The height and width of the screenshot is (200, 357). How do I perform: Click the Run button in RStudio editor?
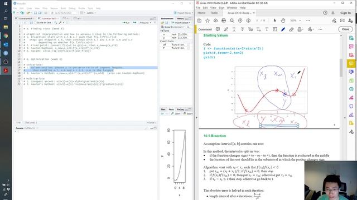pyautogui.click(x=126, y=23)
